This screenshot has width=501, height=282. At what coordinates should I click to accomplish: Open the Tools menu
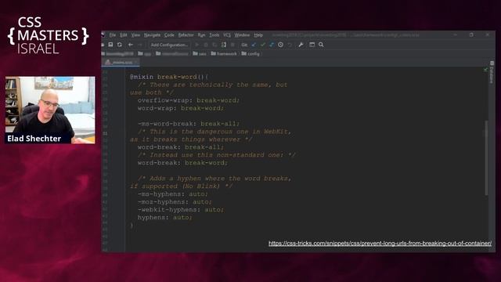214,34
